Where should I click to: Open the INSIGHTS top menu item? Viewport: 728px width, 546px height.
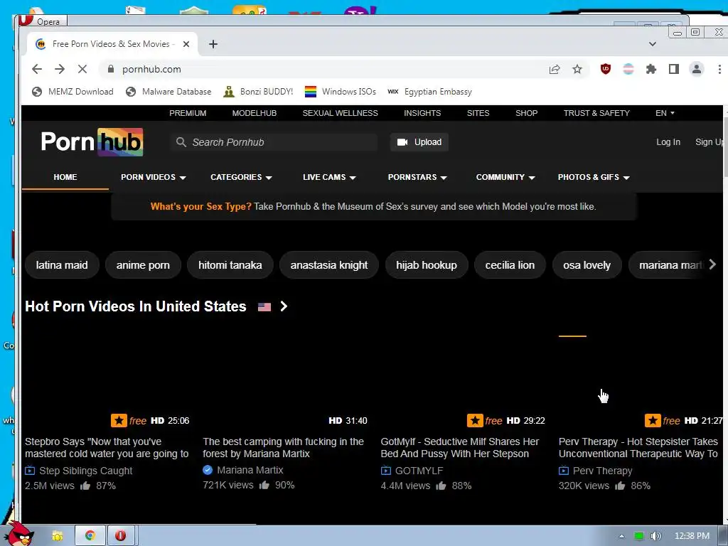coord(422,113)
